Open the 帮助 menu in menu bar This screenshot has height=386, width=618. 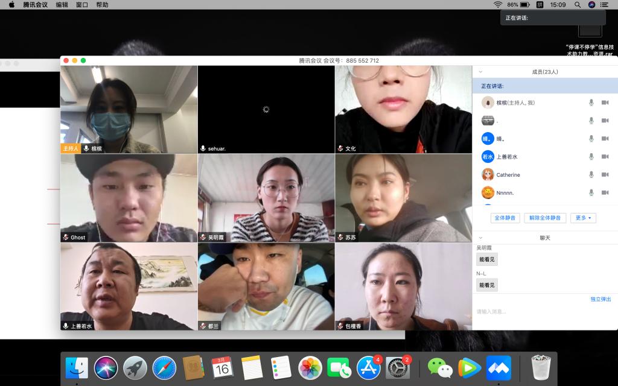102,5
